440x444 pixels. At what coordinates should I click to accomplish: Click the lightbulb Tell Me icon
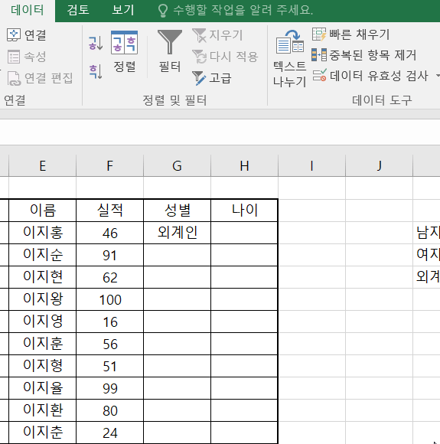click(163, 11)
